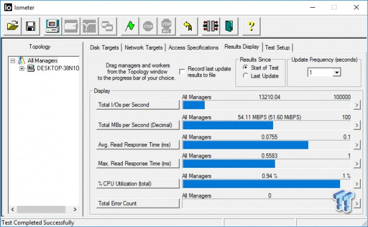Viewport: 368px width, 227px height.
Task: Click the % CPU Utilization progress bar
Action: [x=267, y=184]
